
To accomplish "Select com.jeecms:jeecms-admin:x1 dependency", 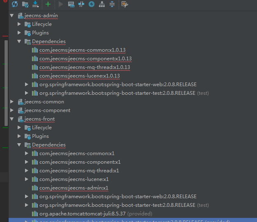I will [73, 188].
